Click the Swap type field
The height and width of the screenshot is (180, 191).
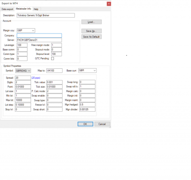pyautogui.click(x=54, y=100)
